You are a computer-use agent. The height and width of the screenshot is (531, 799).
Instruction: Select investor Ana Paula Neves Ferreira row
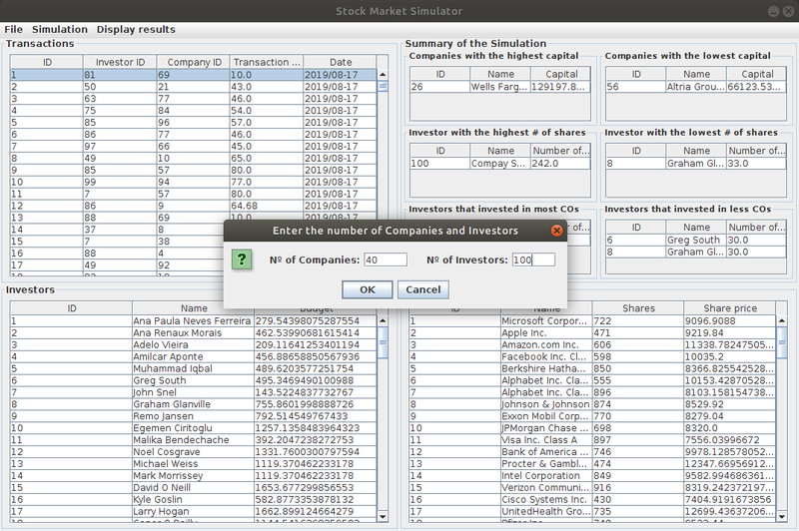[x=193, y=321]
